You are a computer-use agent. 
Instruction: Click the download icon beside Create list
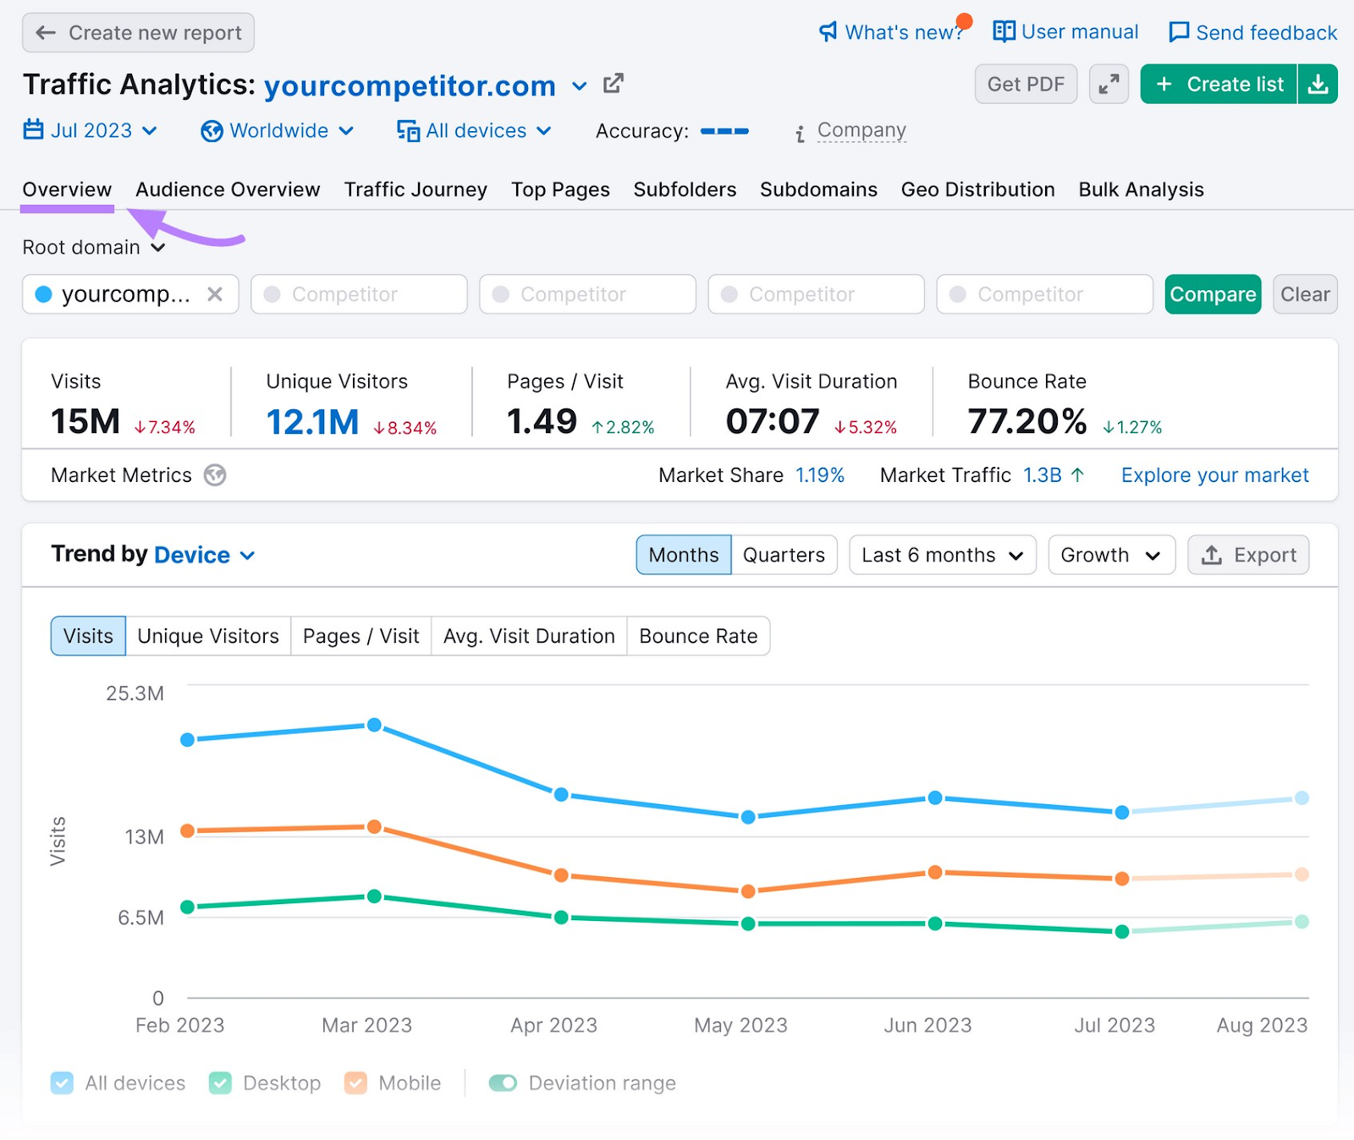click(1318, 84)
